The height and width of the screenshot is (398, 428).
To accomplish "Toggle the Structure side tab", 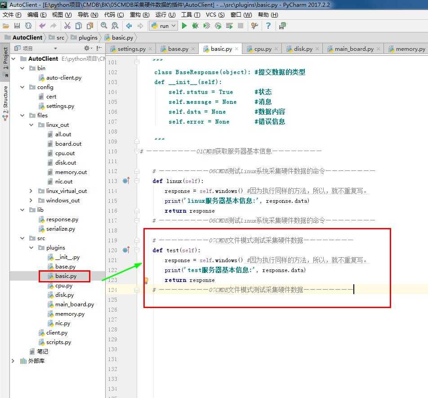I will 5,103.
